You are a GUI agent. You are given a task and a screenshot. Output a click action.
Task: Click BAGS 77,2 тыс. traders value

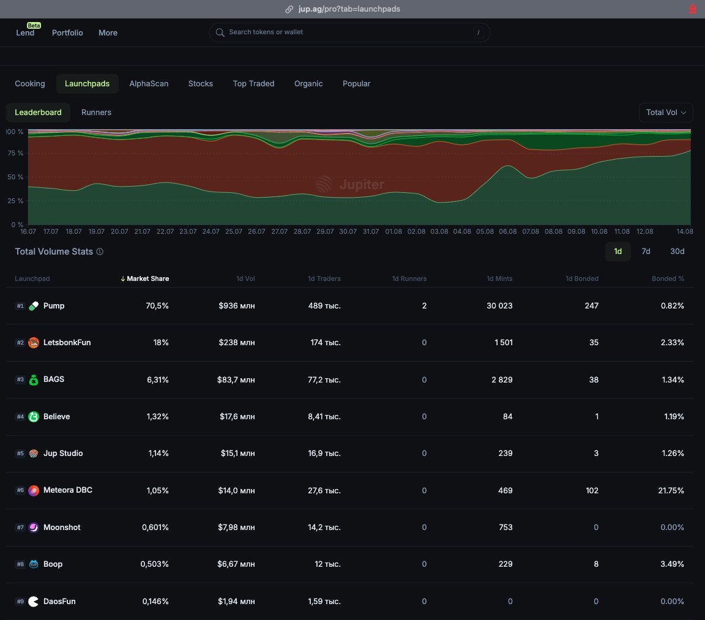click(324, 380)
